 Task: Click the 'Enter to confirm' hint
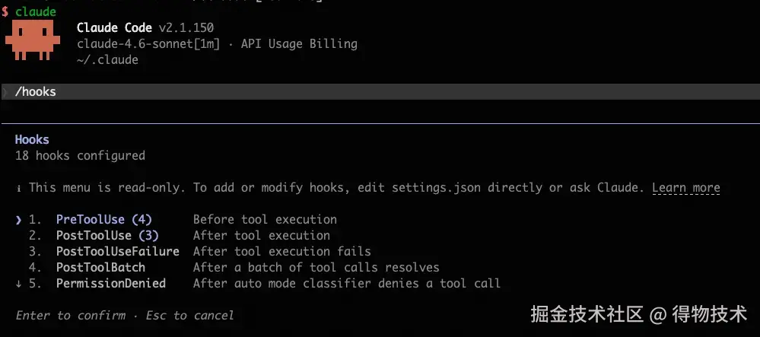pos(70,316)
